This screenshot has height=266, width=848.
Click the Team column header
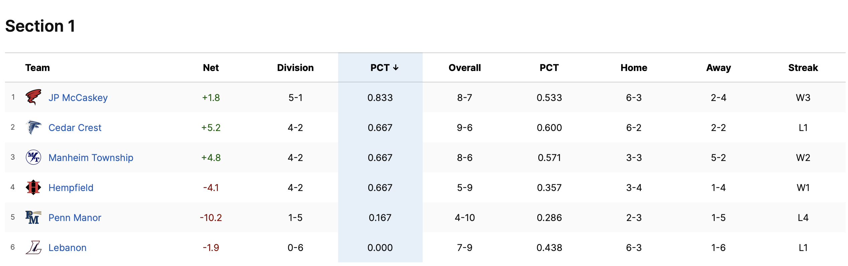pyautogui.click(x=37, y=68)
